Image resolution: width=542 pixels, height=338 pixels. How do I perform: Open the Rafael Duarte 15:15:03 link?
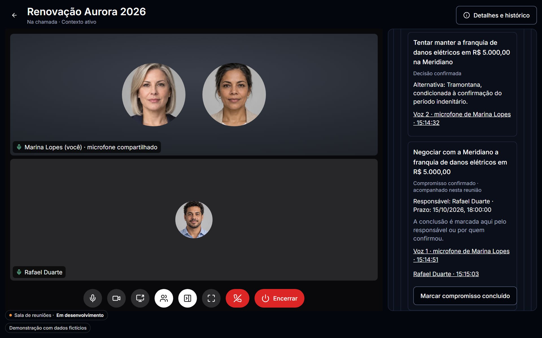[x=446, y=274]
